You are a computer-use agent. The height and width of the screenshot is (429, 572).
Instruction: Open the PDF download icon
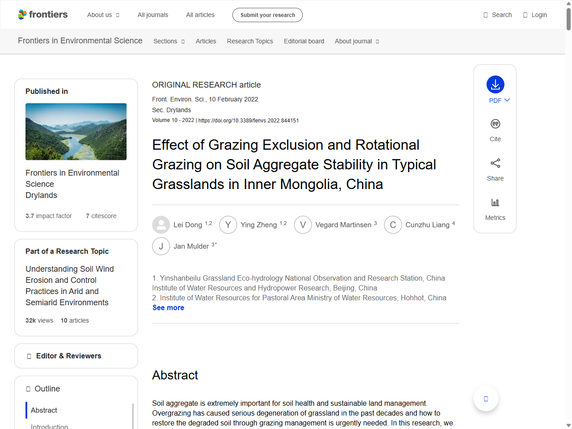pos(495,85)
